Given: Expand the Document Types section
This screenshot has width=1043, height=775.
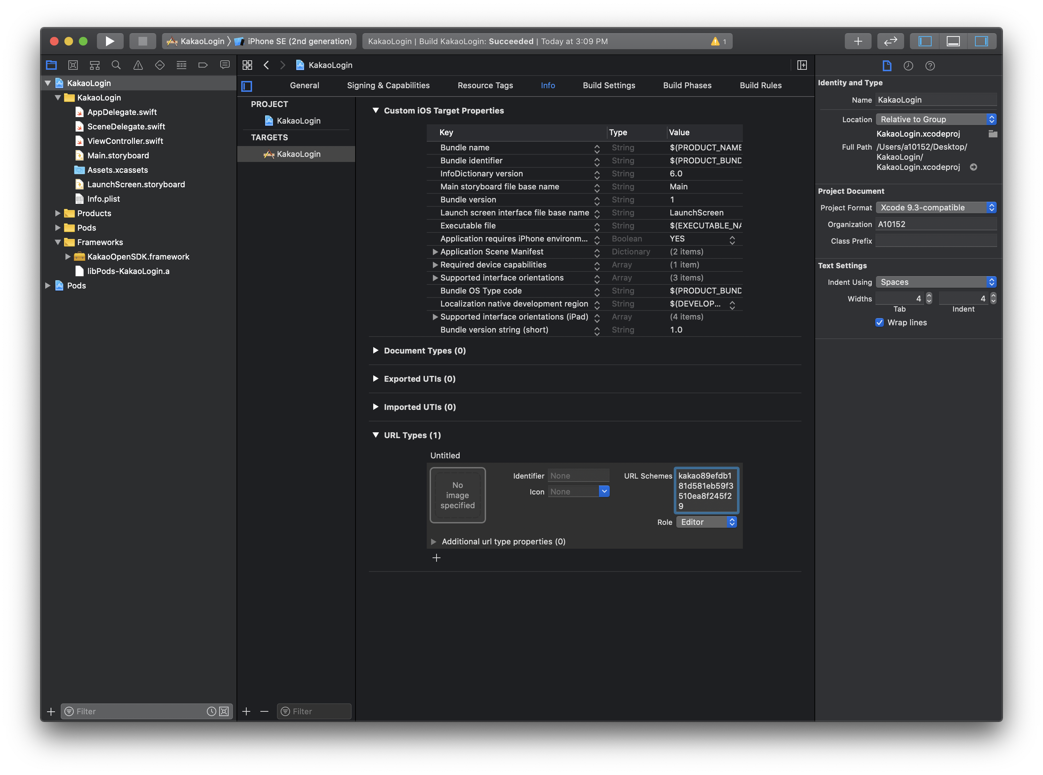Looking at the screenshot, I should (x=375, y=350).
